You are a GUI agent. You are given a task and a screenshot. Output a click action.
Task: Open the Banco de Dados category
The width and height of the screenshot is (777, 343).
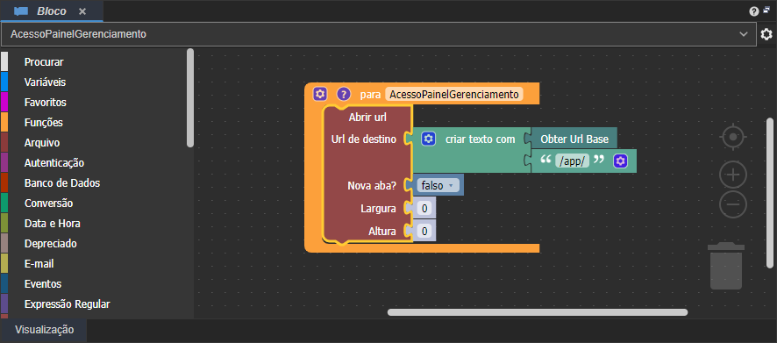(62, 182)
